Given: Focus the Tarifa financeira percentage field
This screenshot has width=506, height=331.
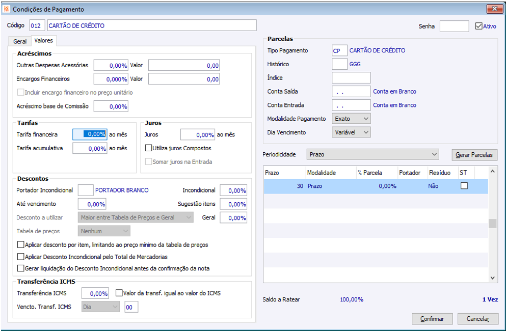Looking at the screenshot, I should pos(90,134).
